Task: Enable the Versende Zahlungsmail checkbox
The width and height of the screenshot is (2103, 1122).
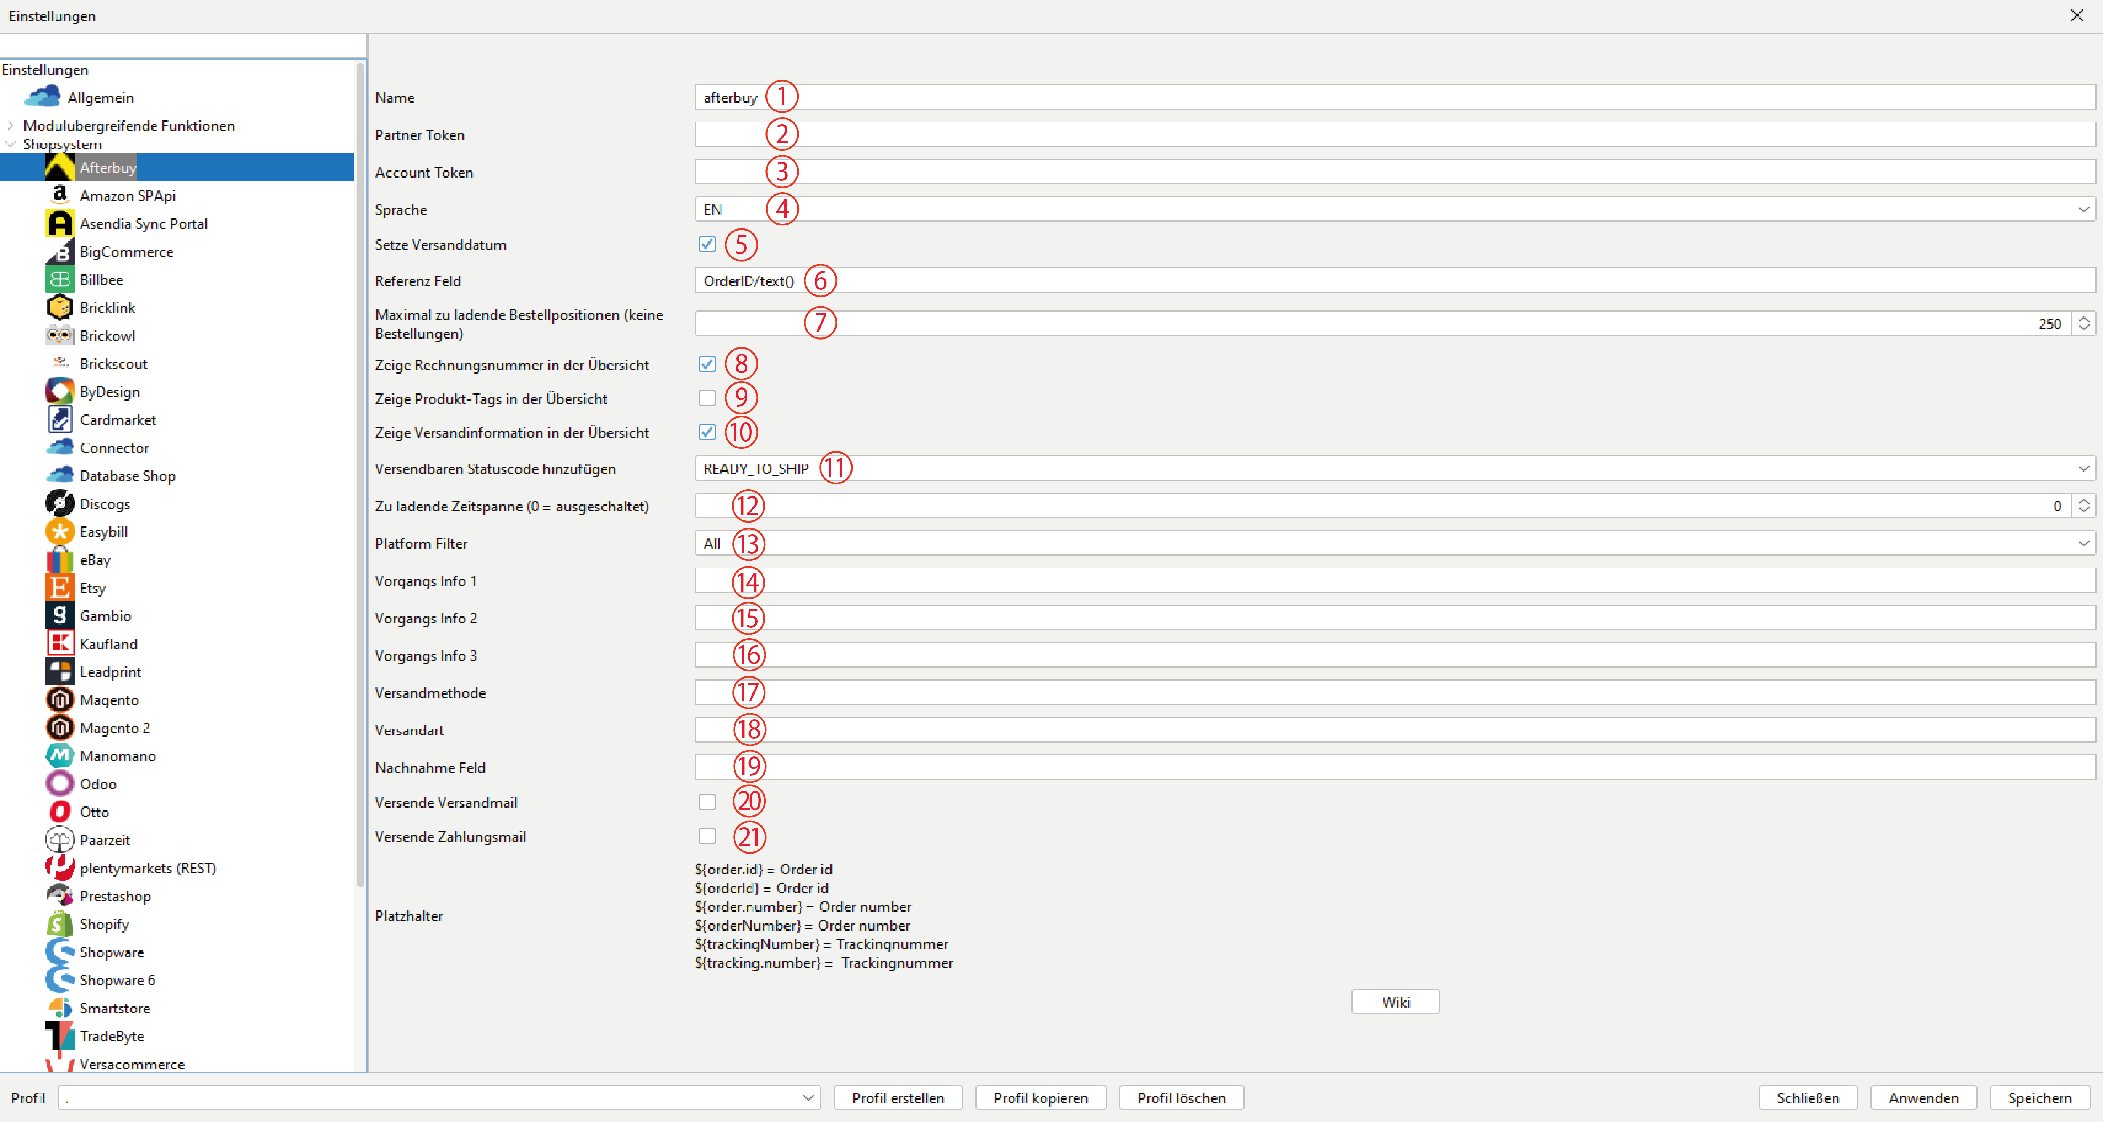Action: click(x=707, y=836)
